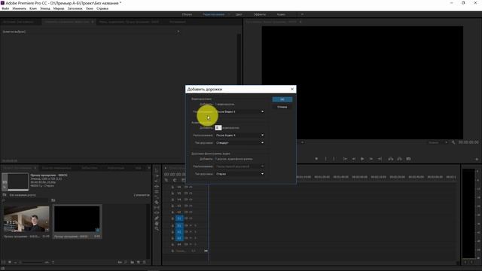Click Add Marker button in Program monitor
Image resolution: width=482 pixels, height=271 pixels.
pos(316,159)
